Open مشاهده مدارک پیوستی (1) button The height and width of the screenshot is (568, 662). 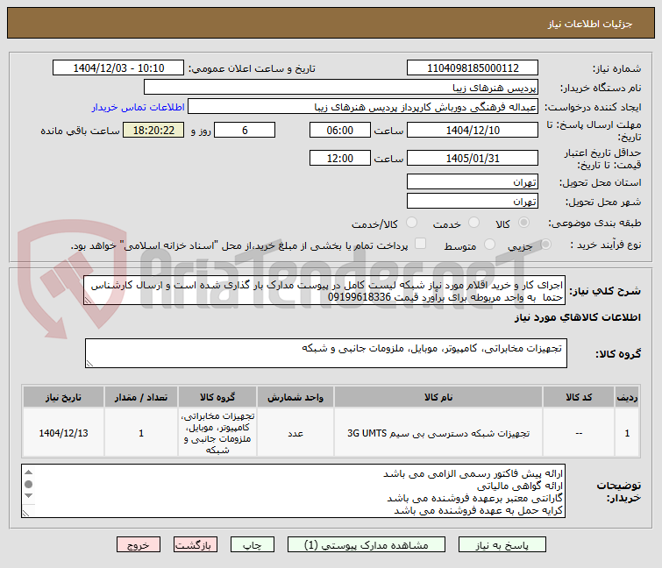tap(366, 545)
